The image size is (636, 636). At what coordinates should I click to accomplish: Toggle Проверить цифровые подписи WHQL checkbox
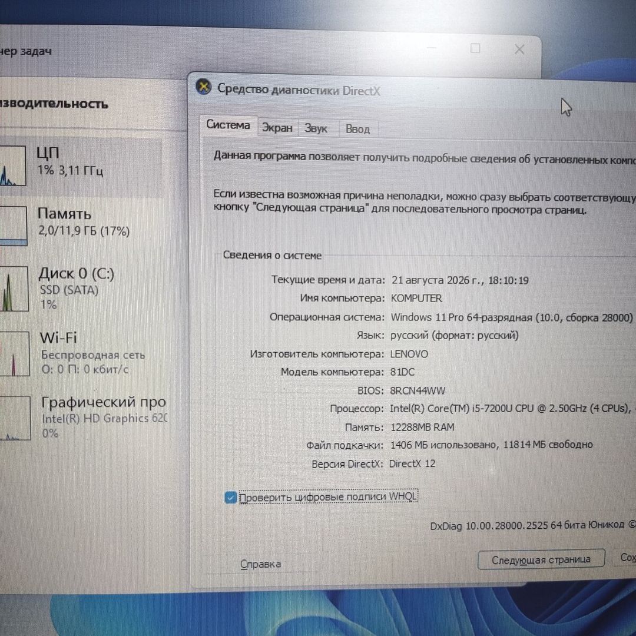(x=230, y=497)
